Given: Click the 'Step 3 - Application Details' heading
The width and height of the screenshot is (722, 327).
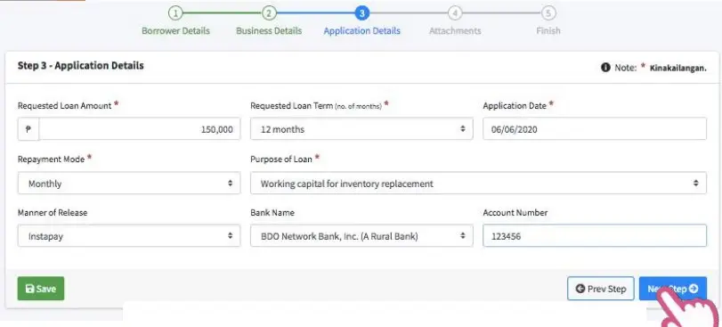Looking at the screenshot, I should click(81, 65).
